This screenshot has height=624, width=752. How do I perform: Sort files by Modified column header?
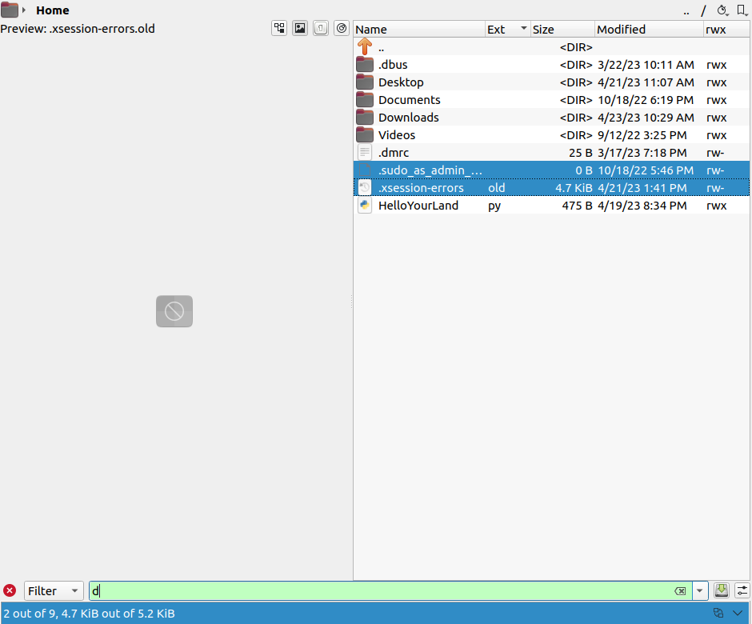[x=648, y=30]
